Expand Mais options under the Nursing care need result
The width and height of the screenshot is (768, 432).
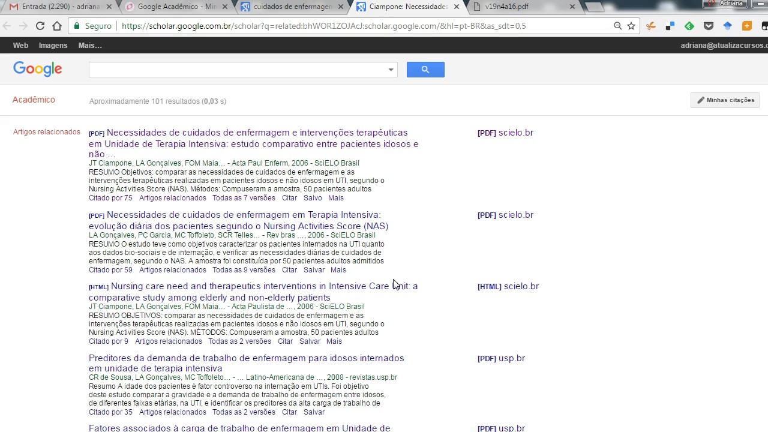[334, 341]
